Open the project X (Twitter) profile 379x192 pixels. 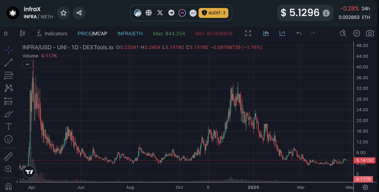(160, 13)
